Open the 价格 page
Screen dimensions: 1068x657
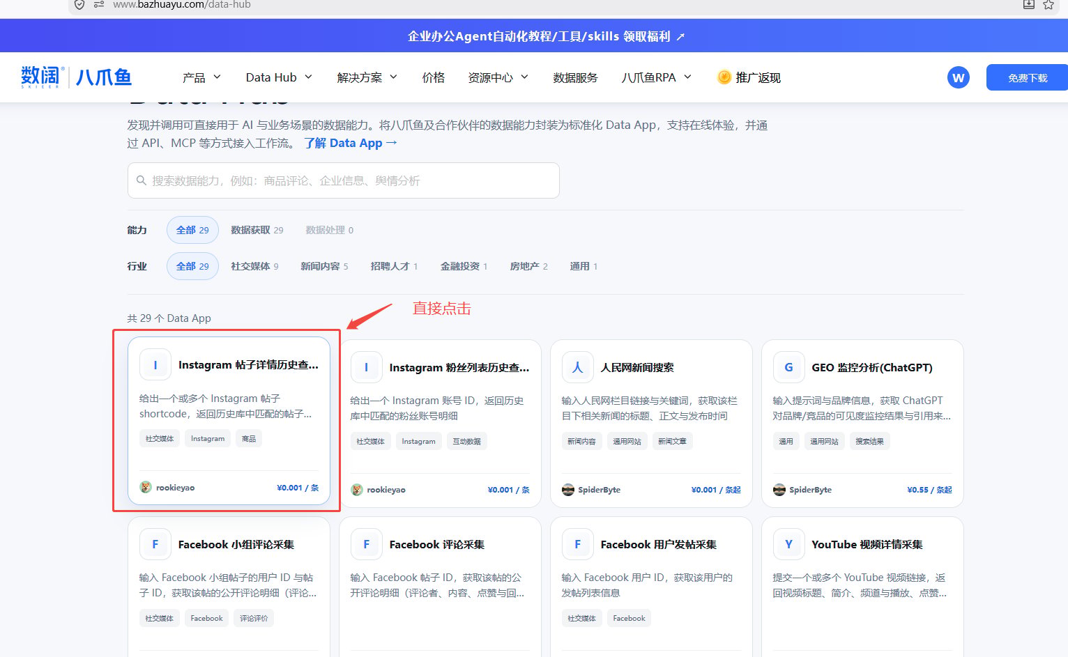coord(433,77)
